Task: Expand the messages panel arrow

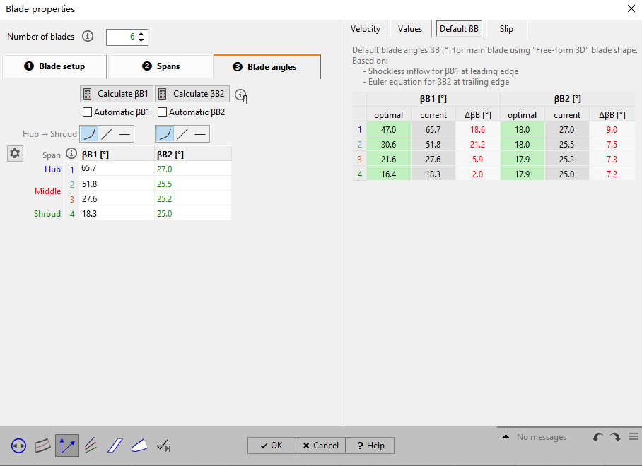Action: 506,436
